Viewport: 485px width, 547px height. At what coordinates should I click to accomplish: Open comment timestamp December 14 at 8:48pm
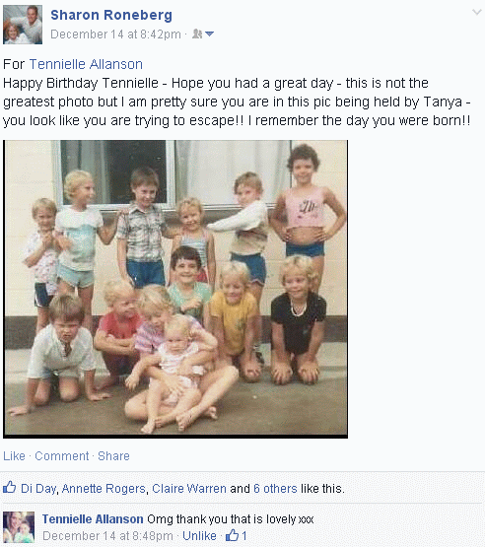[107, 535]
